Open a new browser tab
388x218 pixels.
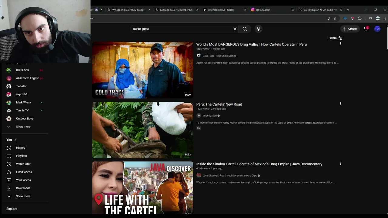click(x=348, y=10)
